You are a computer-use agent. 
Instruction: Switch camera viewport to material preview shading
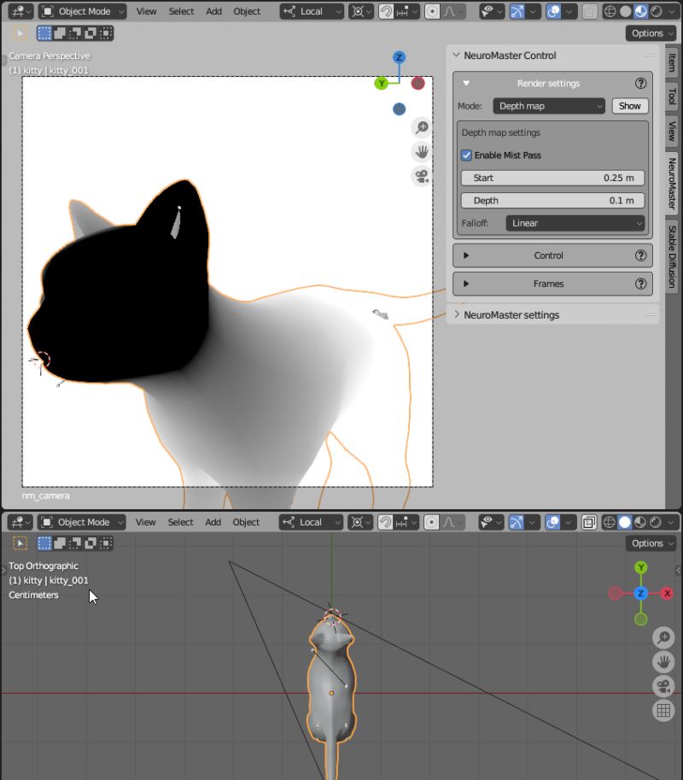(x=641, y=11)
